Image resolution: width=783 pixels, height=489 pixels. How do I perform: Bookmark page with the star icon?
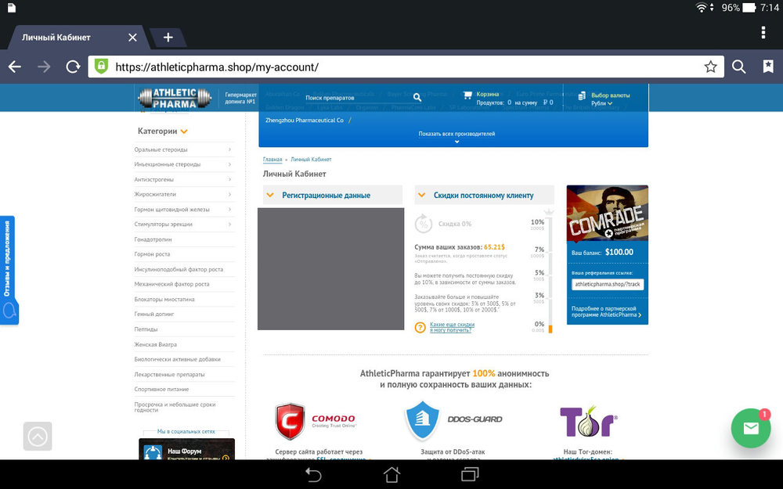(710, 67)
